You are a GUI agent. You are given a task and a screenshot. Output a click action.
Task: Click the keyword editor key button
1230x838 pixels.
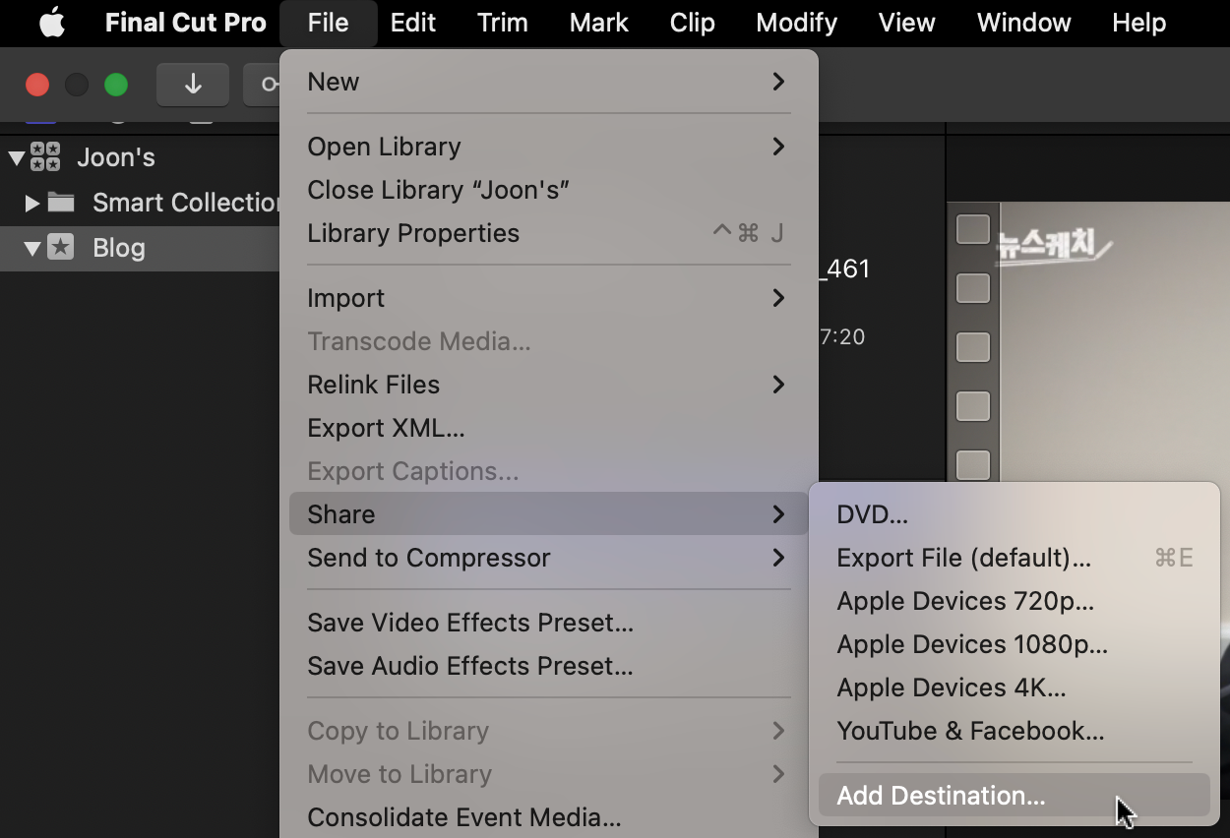click(263, 85)
